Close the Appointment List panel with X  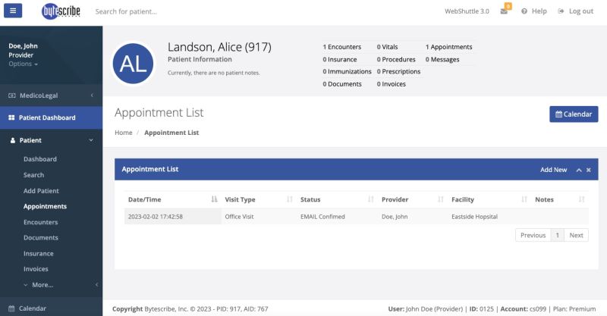[589, 170]
